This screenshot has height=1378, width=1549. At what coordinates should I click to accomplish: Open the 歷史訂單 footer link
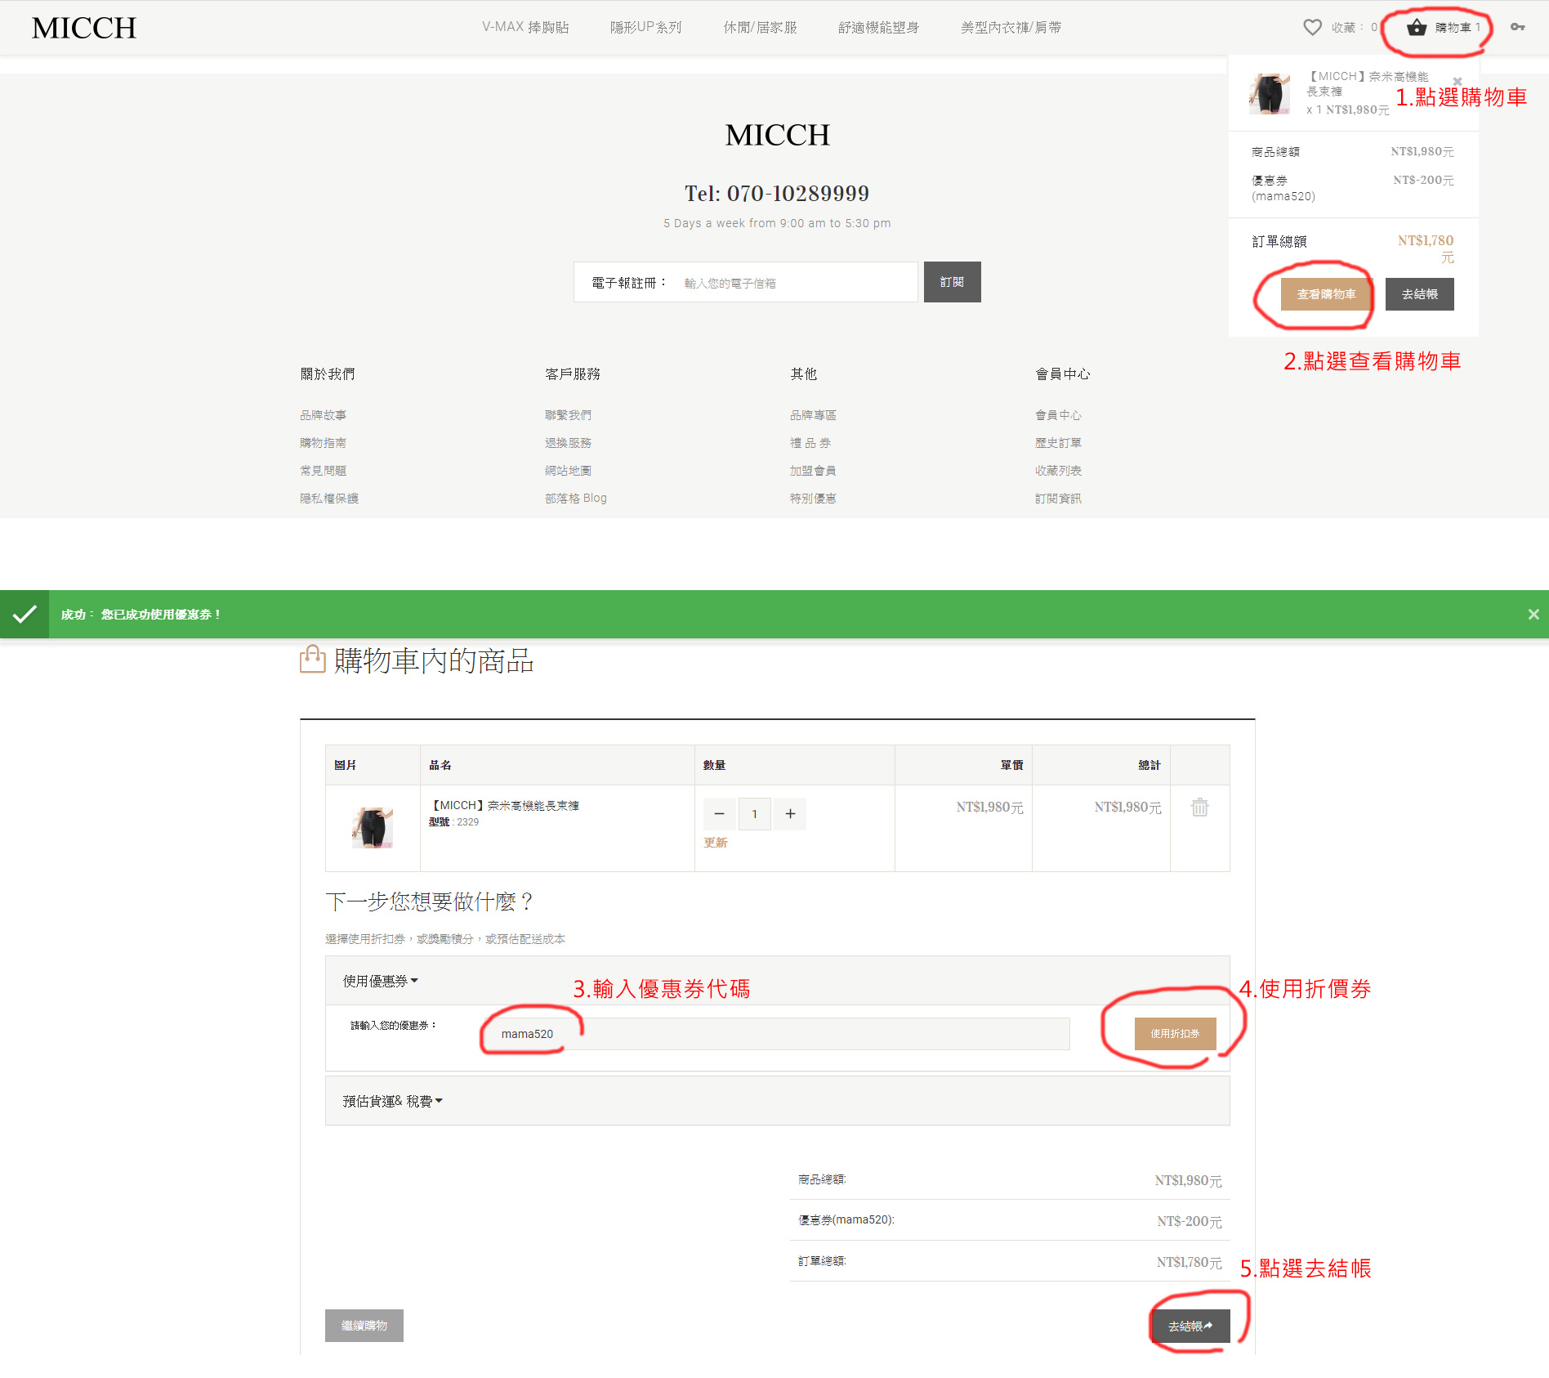[1058, 443]
